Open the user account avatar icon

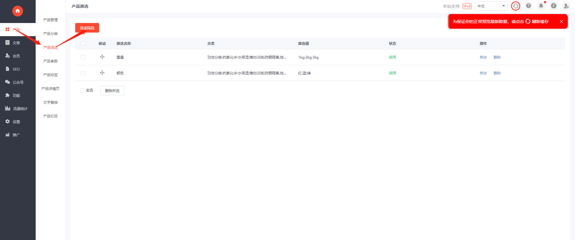566,6
